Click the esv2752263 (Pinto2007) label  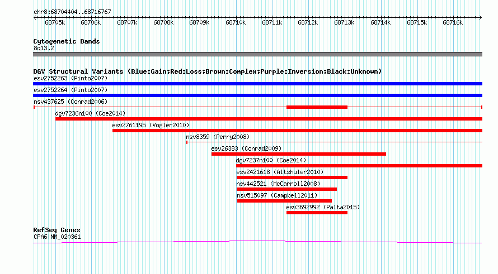[71, 78]
